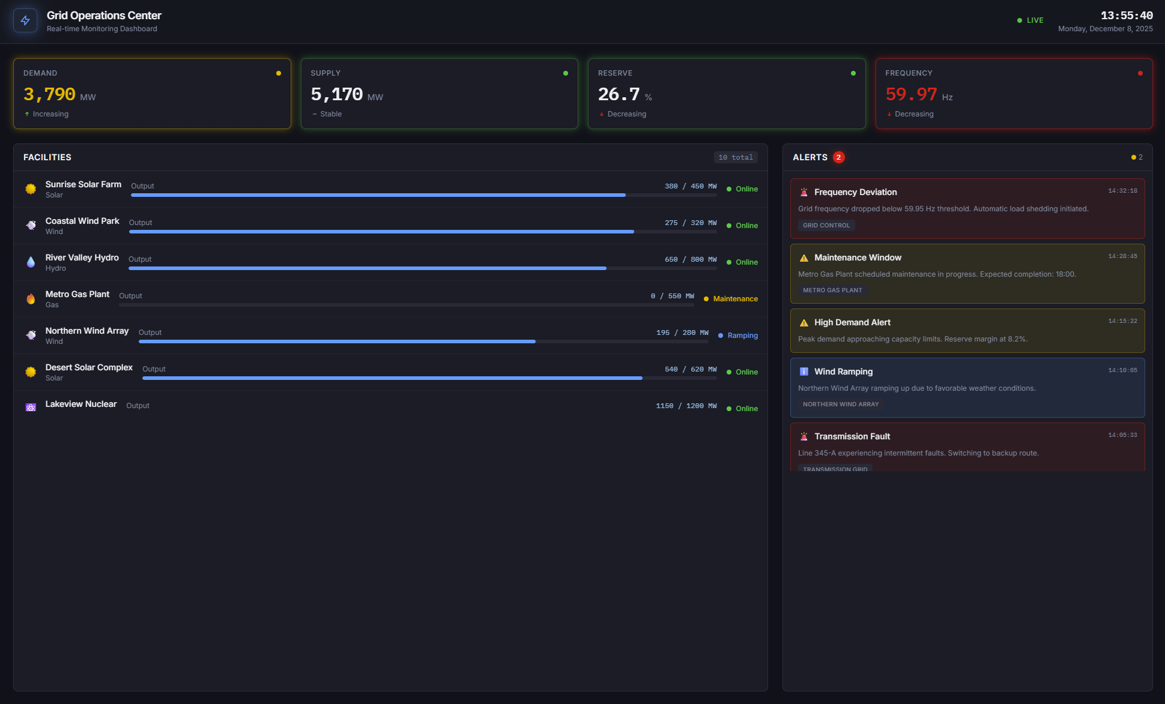
Task: Click the red alerts count badge
Action: tap(838, 157)
